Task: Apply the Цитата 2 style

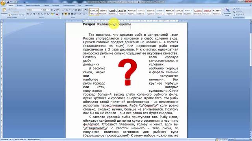Action: 179,12
